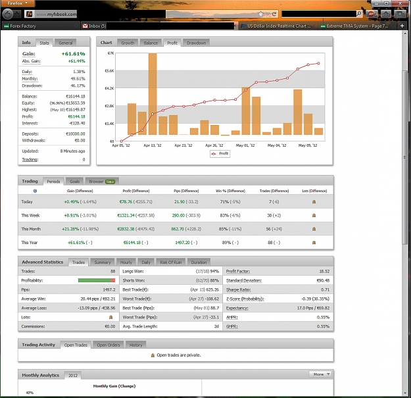The height and width of the screenshot is (398, 411).
Task: Select the Summary tab in Advanced Statistics
Action: (x=102, y=262)
